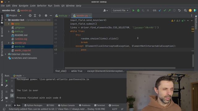
Task: Select words.txt in project tree
Action: point(19,47)
